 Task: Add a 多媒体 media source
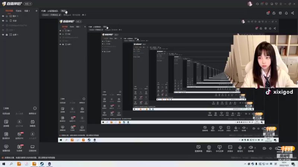[230, 149]
